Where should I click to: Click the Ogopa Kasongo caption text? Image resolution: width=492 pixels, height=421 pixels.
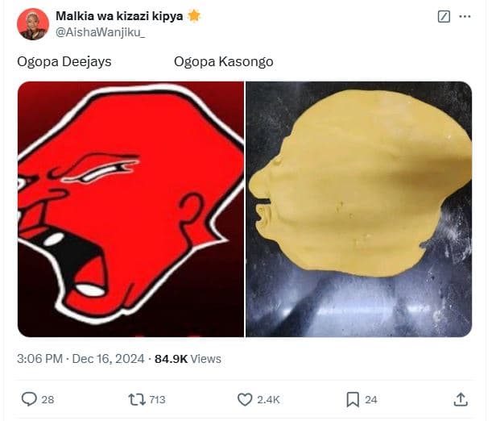pyautogui.click(x=224, y=61)
